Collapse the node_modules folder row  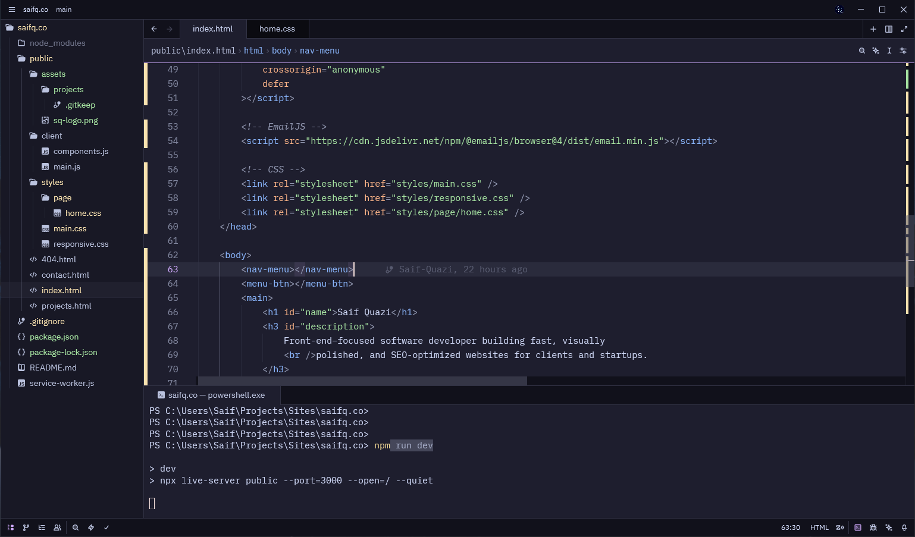57,43
